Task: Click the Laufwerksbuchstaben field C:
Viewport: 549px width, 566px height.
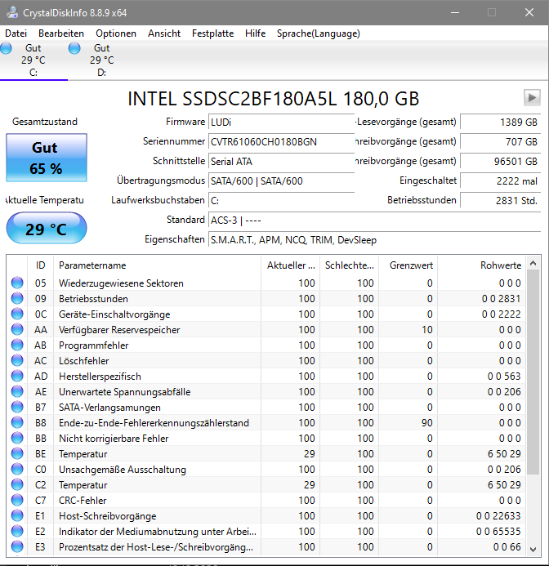Action: click(x=281, y=200)
